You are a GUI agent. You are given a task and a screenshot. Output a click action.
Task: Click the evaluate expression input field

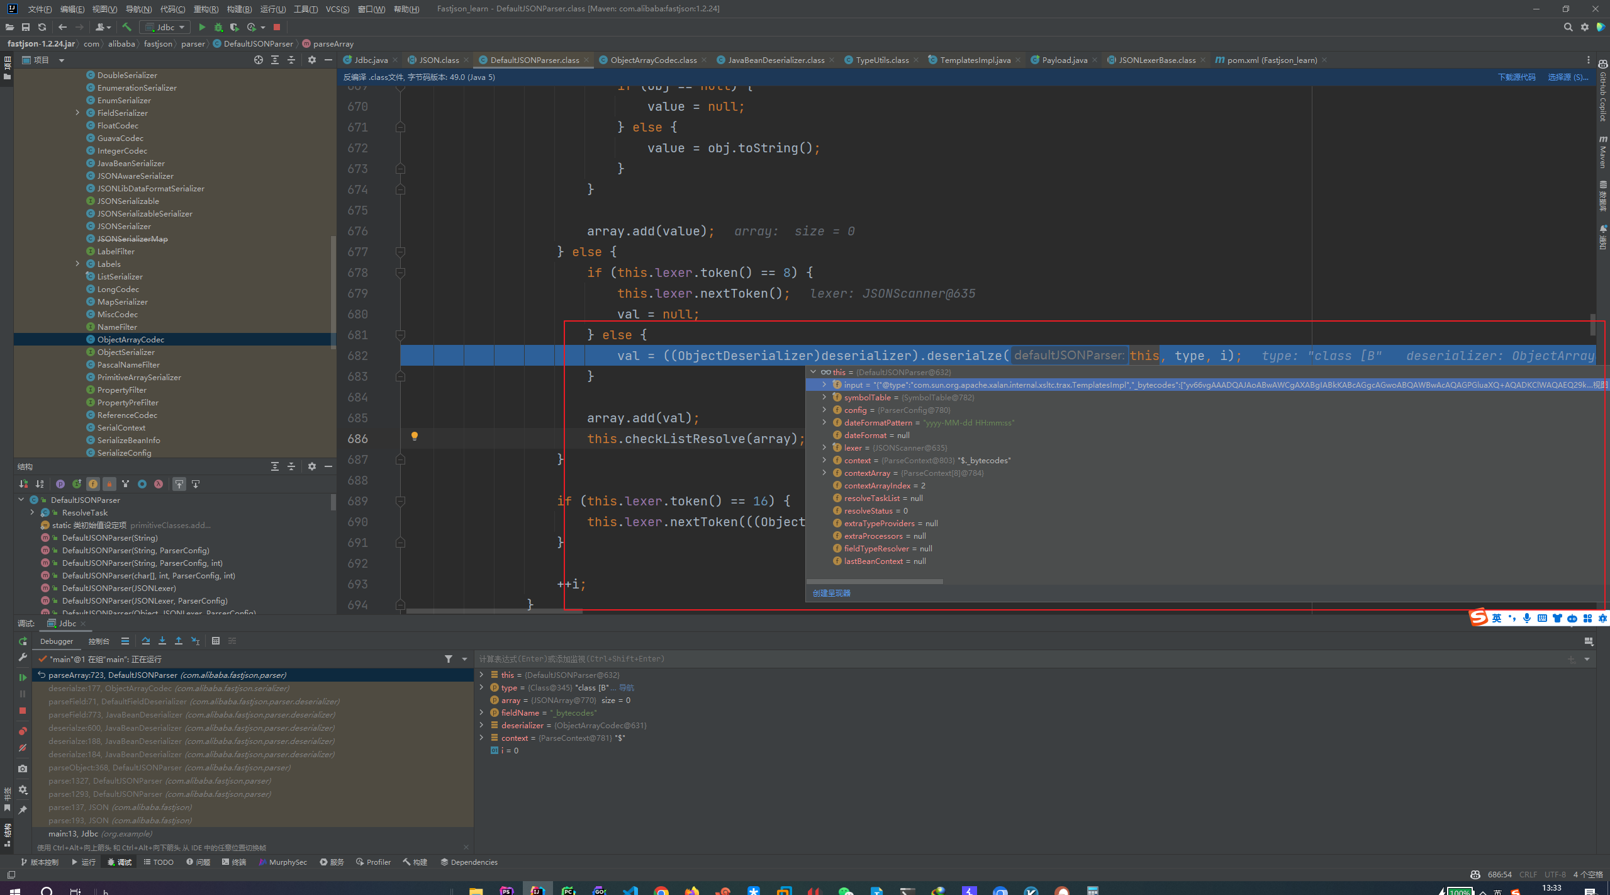tap(1019, 659)
